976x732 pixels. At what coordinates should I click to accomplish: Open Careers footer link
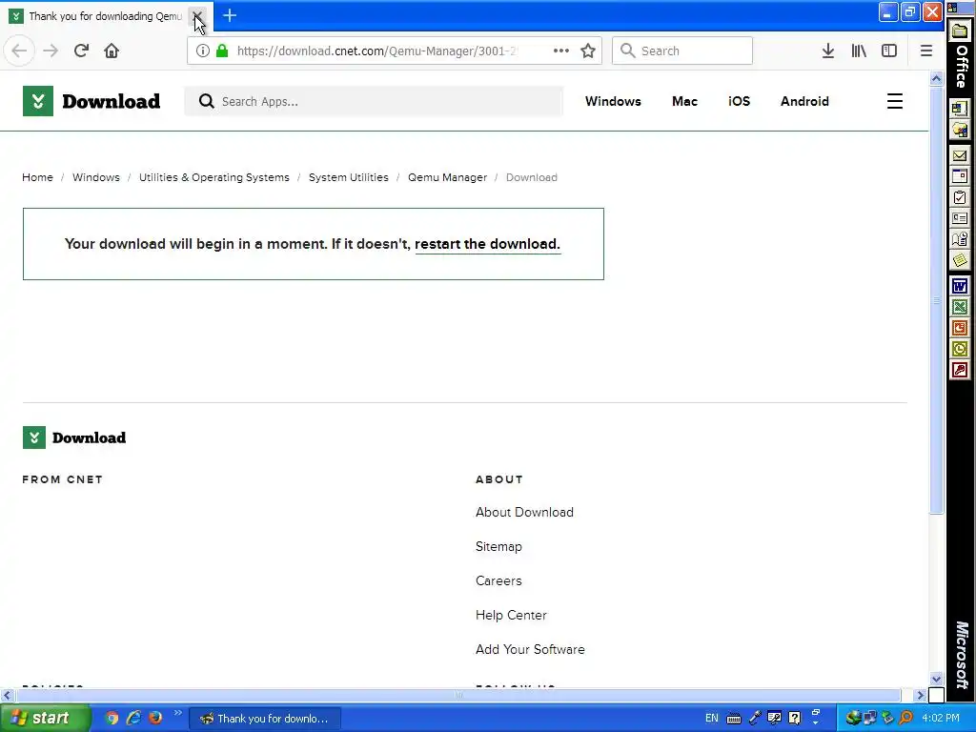(x=498, y=580)
